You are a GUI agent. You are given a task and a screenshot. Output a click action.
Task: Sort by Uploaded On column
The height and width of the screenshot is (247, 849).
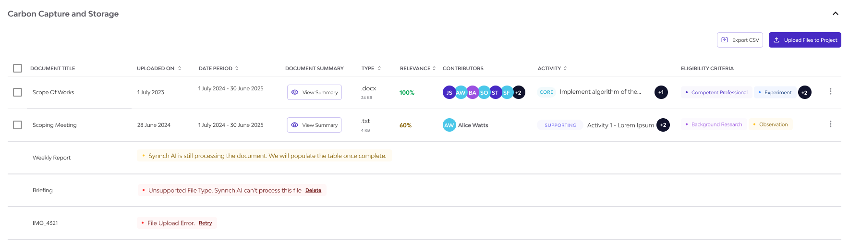(159, 68)
